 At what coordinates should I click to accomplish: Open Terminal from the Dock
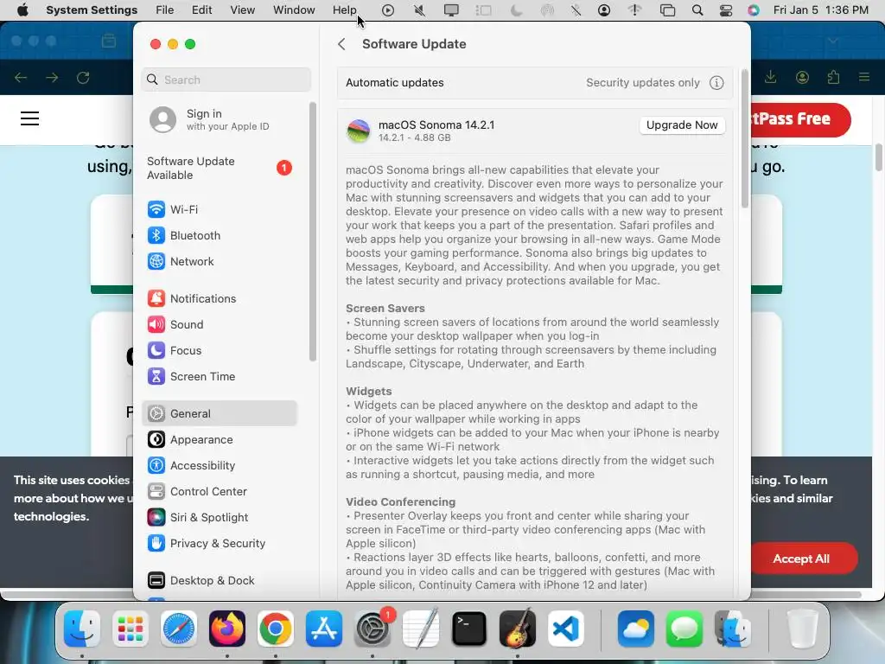tap(469, 629)
